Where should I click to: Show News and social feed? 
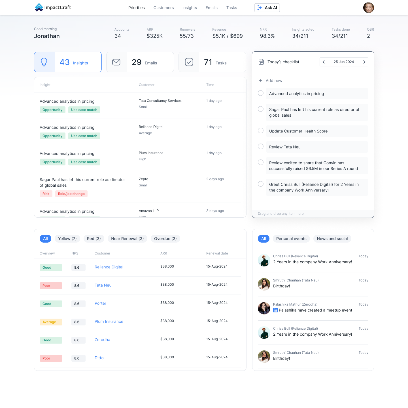332,239
